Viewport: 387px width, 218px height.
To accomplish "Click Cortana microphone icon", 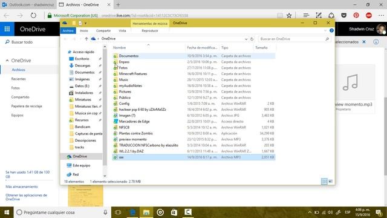I will tap(105, 213).
